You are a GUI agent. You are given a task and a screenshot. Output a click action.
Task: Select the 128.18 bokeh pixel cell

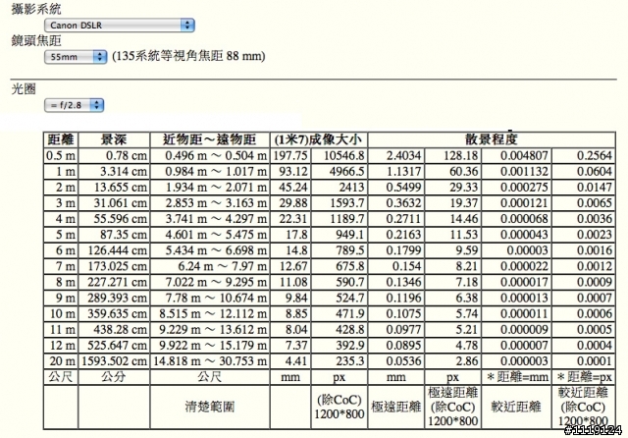(452, 156)
